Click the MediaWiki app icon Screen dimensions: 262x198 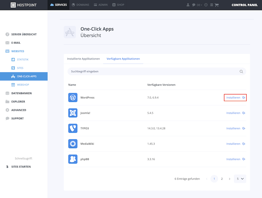point(73,144)
